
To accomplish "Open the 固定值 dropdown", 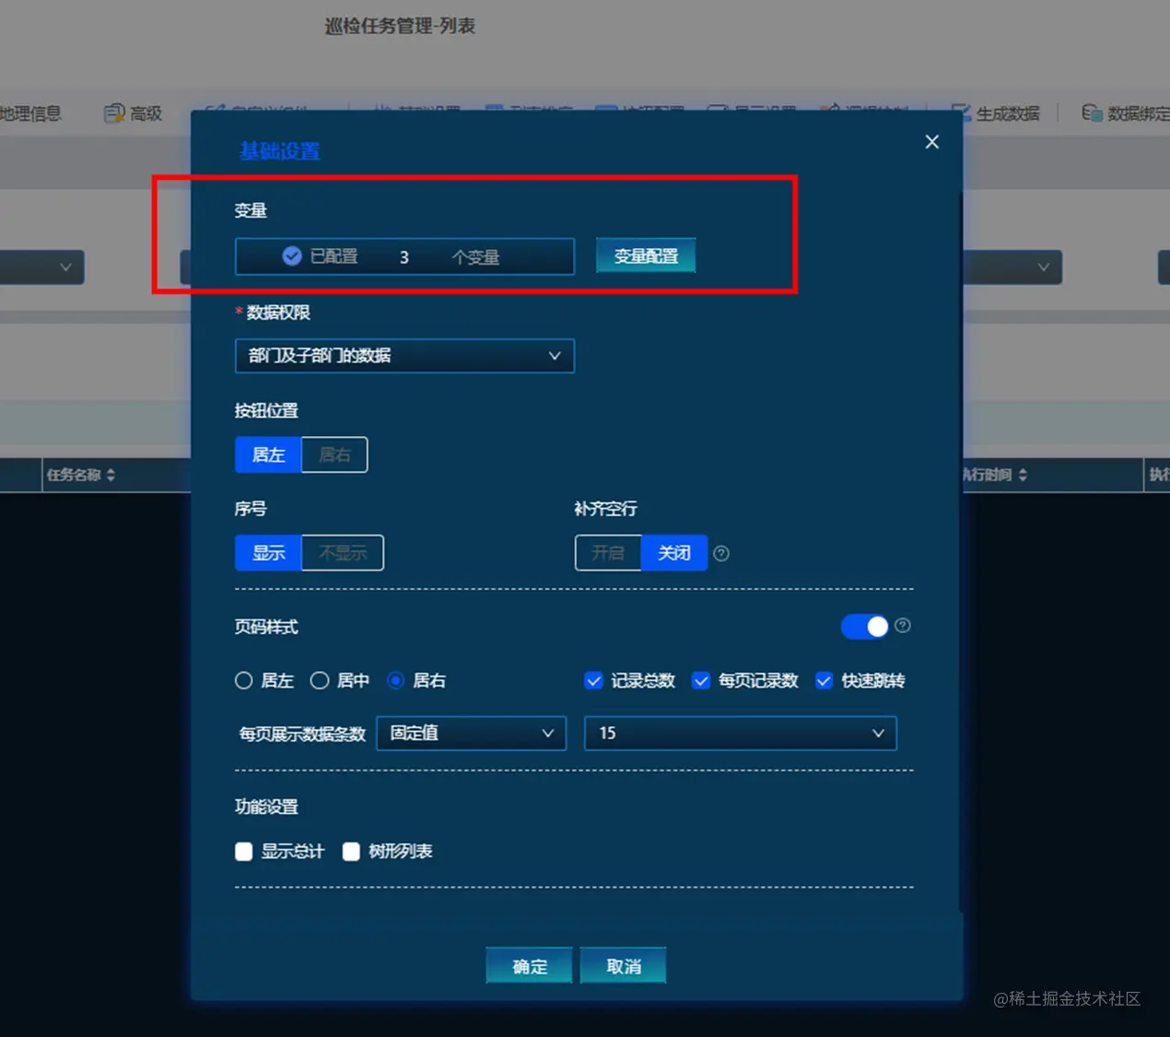I will [471, 733].
